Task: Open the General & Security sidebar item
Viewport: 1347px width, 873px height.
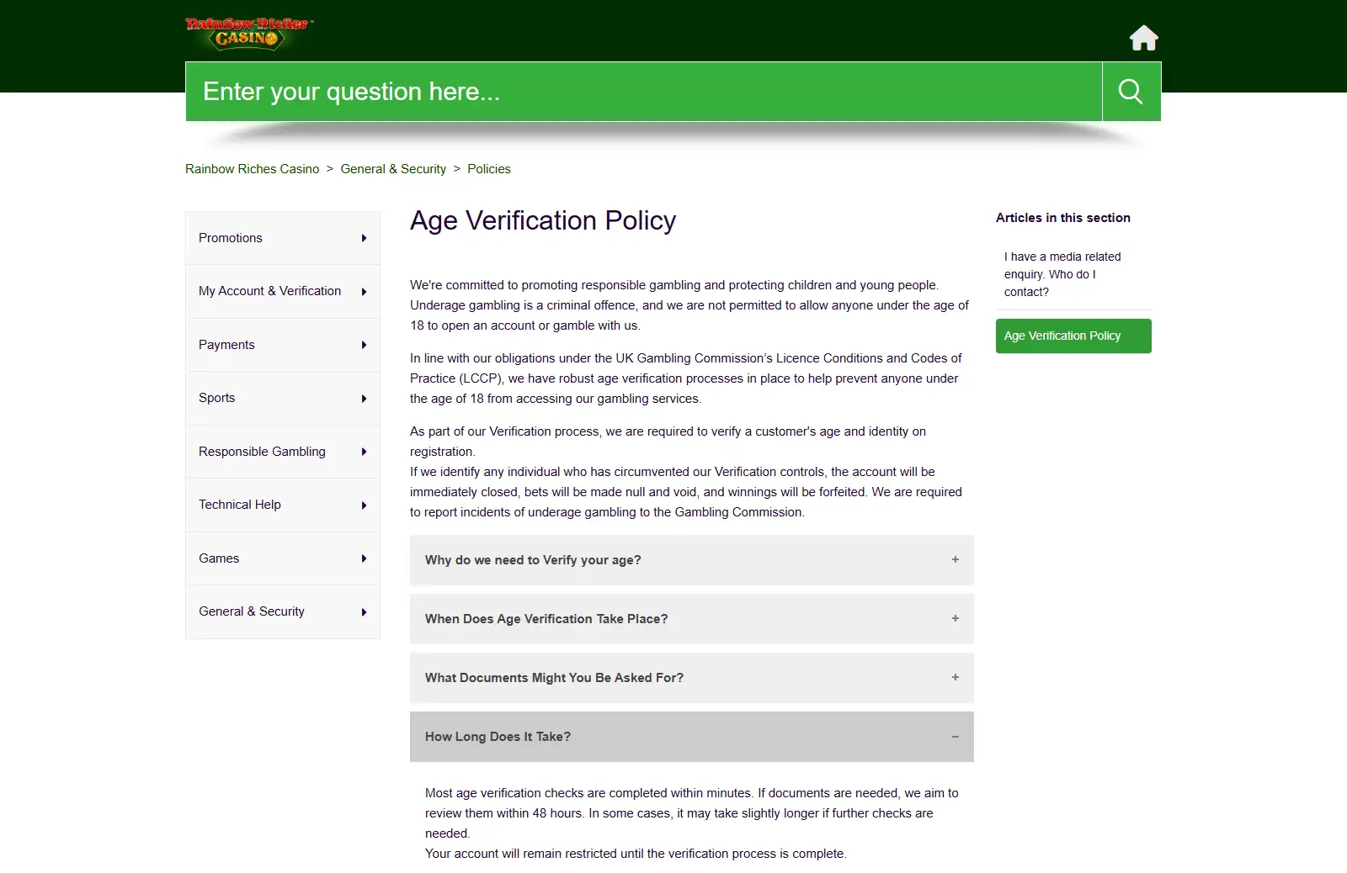Action: pyautogui.click(x=283, y=611)
